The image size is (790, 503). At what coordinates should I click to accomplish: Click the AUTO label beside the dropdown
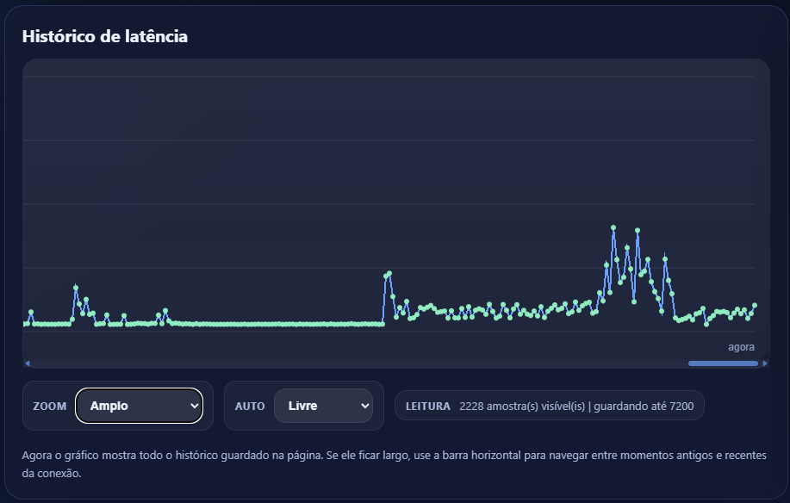(x=250, y=406)
